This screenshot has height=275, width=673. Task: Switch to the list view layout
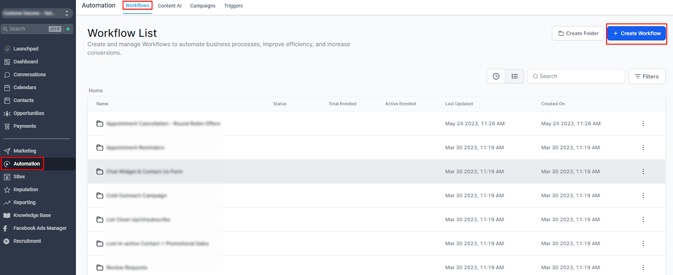[x=514, y=77]
